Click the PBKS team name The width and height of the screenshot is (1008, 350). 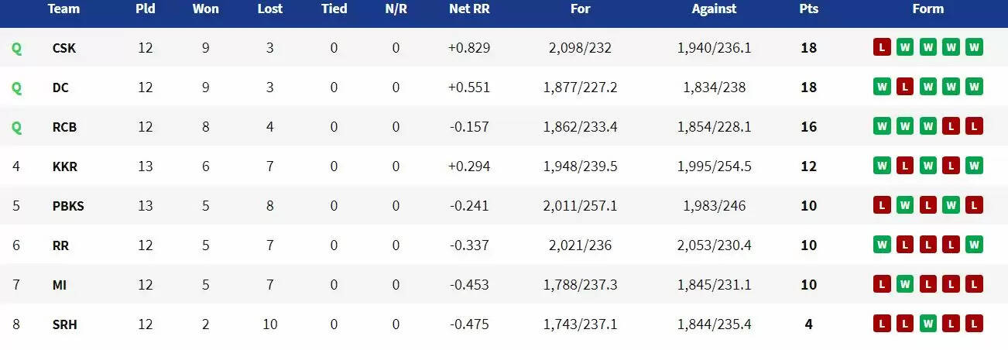[68, 206]
